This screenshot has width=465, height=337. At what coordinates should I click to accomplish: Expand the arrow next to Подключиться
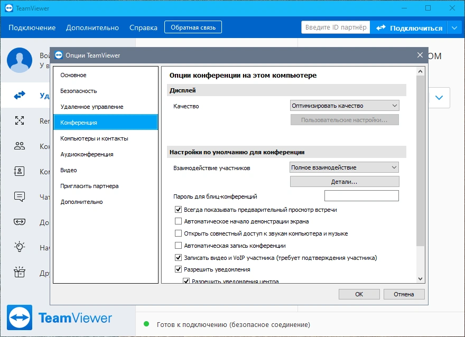click(x=454, y=28)
